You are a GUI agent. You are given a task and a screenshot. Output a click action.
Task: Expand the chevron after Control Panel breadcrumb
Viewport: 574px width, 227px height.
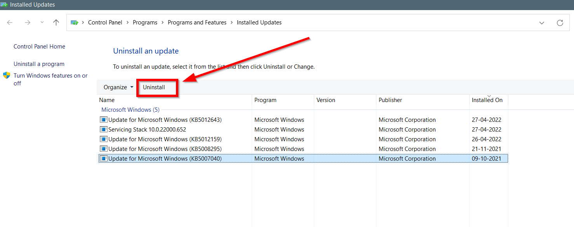coord(127,23)
